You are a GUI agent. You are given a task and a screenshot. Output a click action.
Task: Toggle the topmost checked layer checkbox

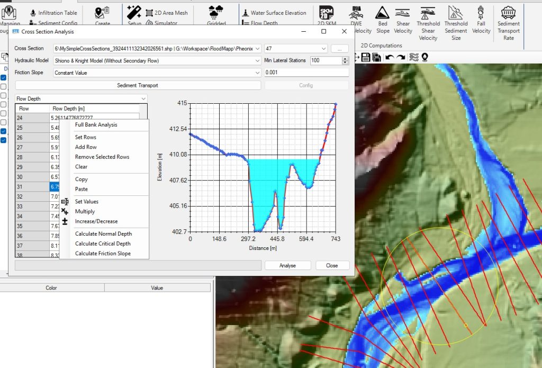4,78
